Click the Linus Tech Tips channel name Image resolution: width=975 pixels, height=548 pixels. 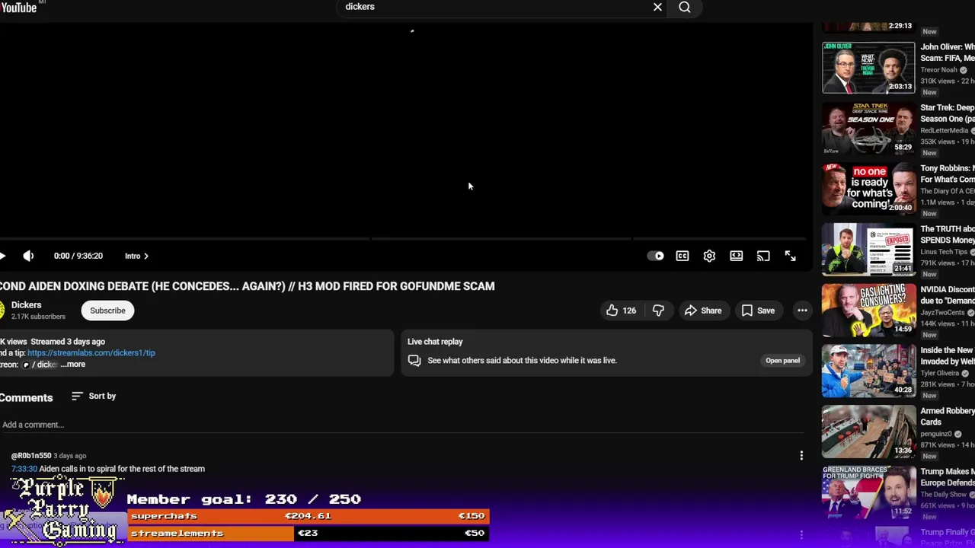[944, 252]
